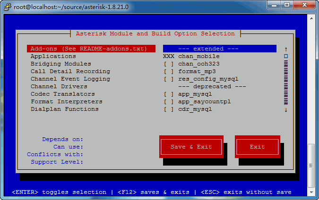Click the module list up arrow
The height and width of the screenshot is (200, 319).
tap(286, 49)
